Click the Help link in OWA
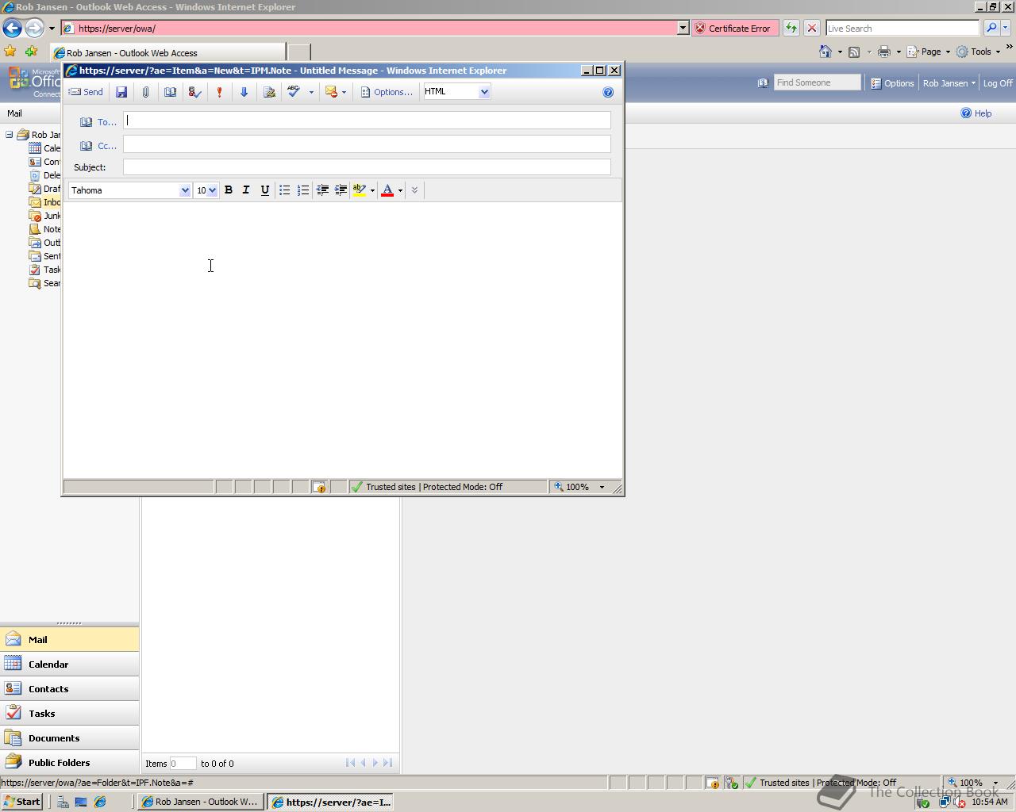The width and height of the screenshot is (1016, 812). pos(976,113)
